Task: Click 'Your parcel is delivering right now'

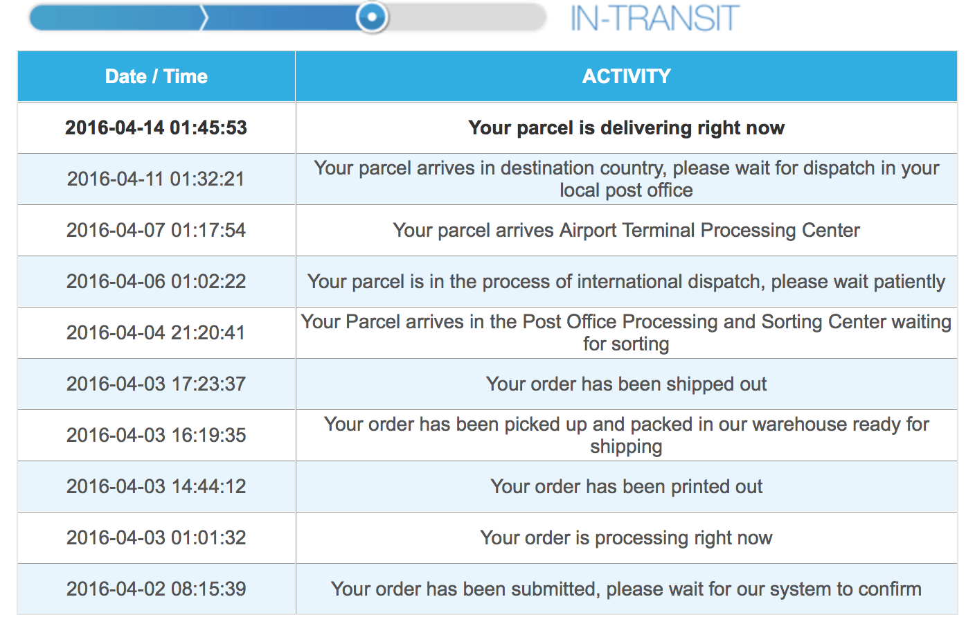Action: [626, 127]
